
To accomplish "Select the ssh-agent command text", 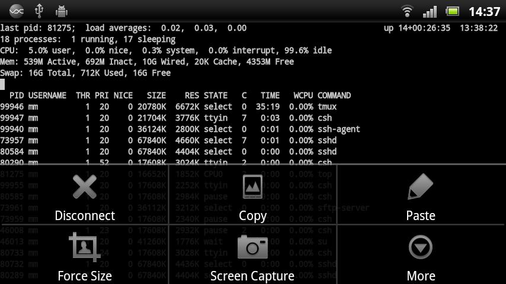I will pyautogui.click(x=338, y=129).
